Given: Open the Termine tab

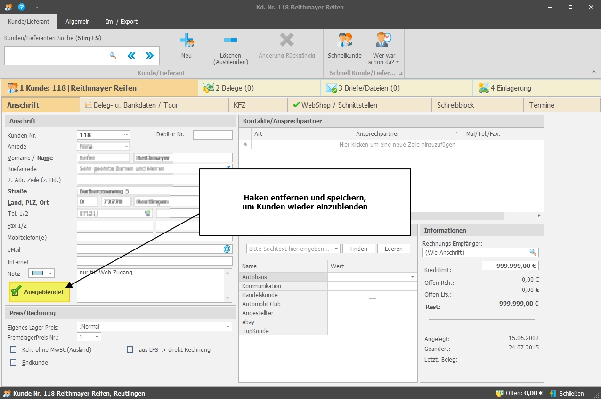Looking at the screenshot, I should 562,105.
